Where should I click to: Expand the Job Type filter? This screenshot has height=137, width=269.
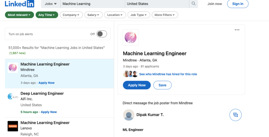[139, 15]
